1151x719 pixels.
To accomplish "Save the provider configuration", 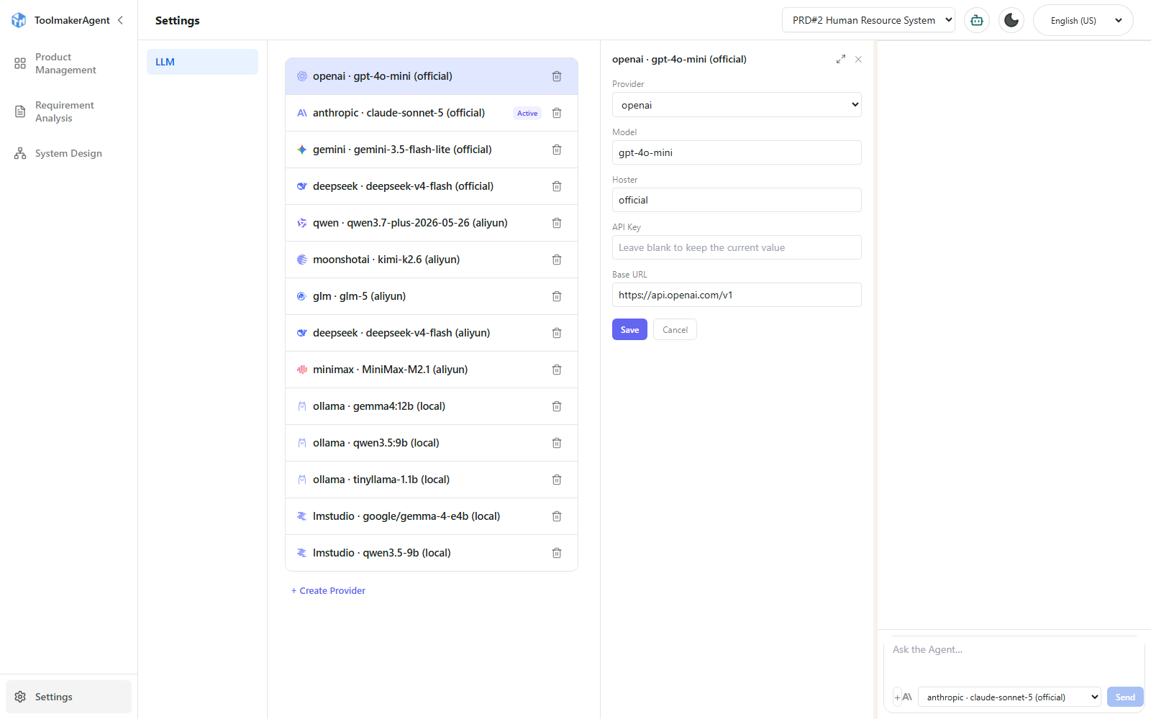I will (629, 329).
